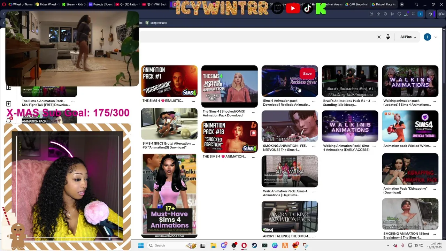Screen dimensions: 446x251
Task: Expand the accounts chevron beside the avatar
Action: [x=436, y=37]
